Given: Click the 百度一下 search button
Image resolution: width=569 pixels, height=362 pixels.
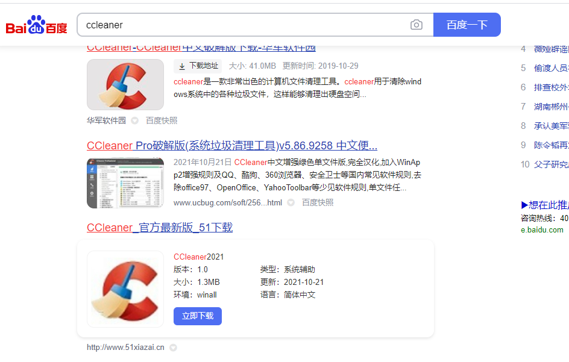Looking at the screenshot, I should (466, 25).
